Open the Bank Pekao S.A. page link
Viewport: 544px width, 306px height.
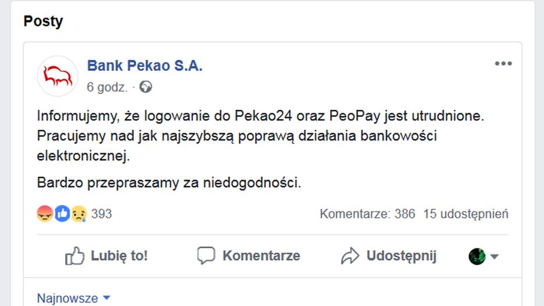coord(145,66)
